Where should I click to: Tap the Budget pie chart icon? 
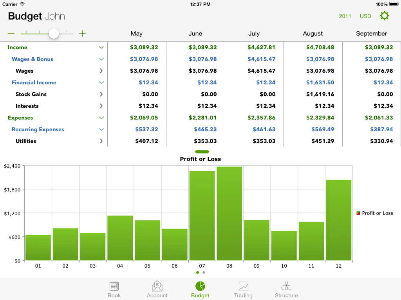point(200,286)
